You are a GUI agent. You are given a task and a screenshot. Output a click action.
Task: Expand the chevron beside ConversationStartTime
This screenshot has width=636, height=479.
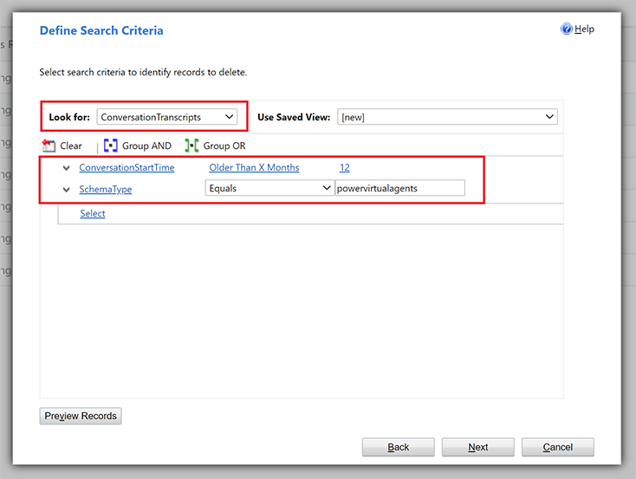point(66,168)
